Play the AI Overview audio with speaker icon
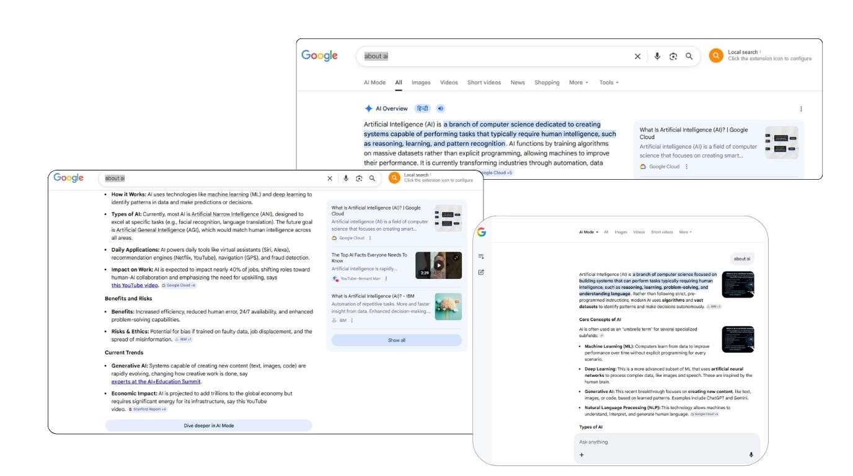The width and height of the screenshot is (853, 476). pos(441,108)
